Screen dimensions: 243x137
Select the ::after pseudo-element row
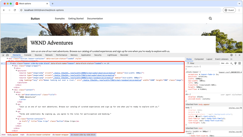(x=22, y=99)
